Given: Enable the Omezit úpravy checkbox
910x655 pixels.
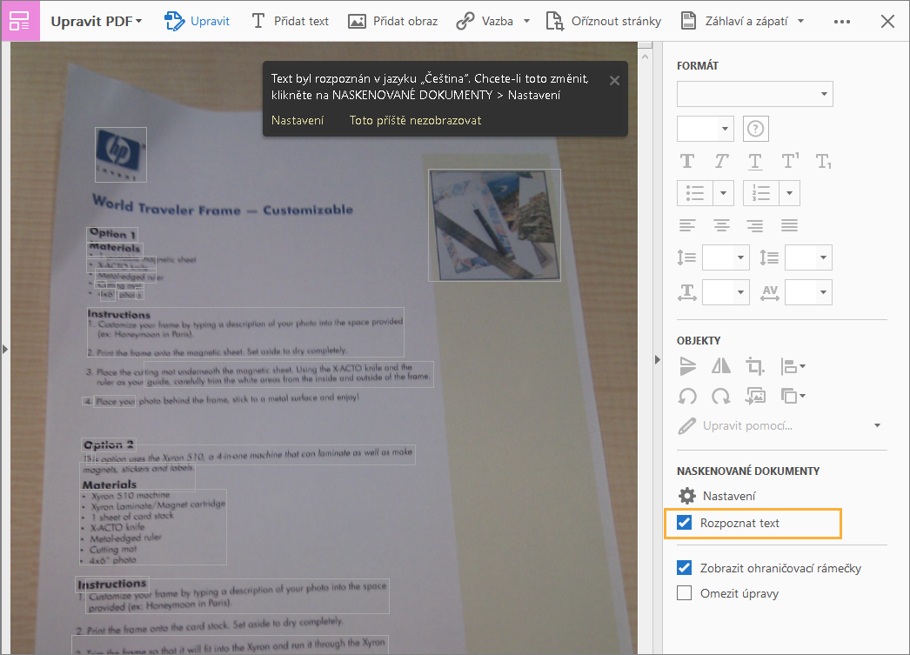Looking at the screenshot, I should (x=685, y=593).
